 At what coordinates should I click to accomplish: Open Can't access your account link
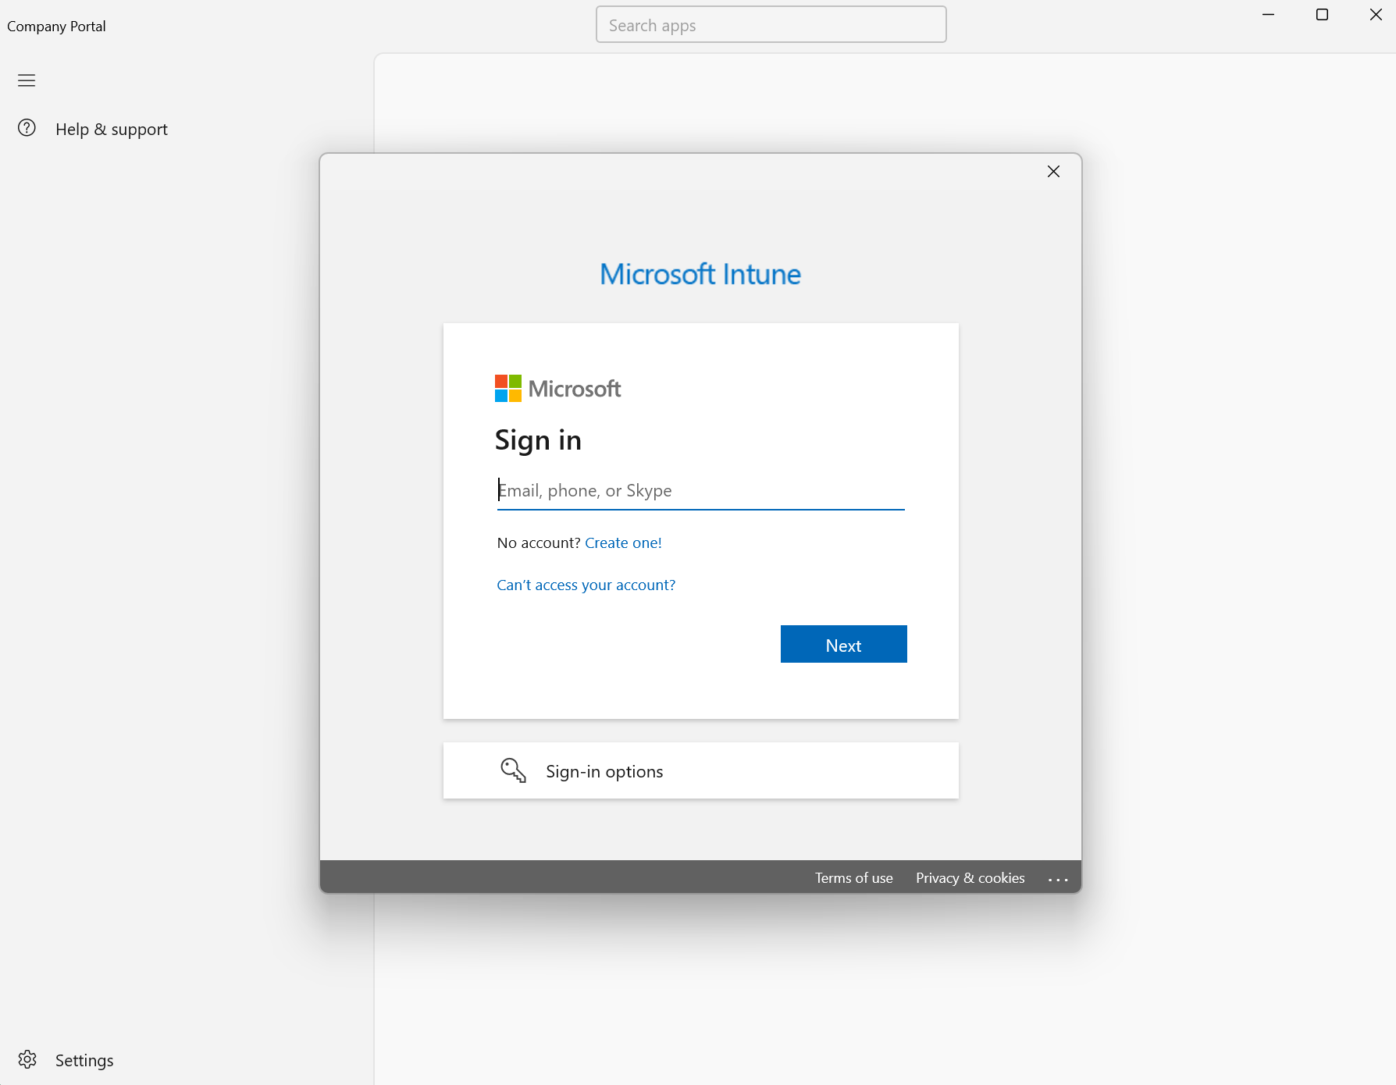click(x=586, y=585)
